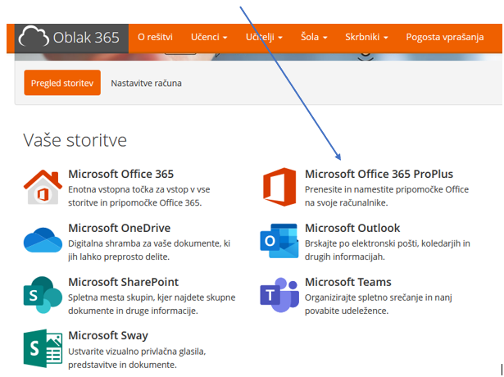The image size is (504, 377).
Task: Click text 'predstavitve in dokumente.'
Action: [x=122, y=365]
